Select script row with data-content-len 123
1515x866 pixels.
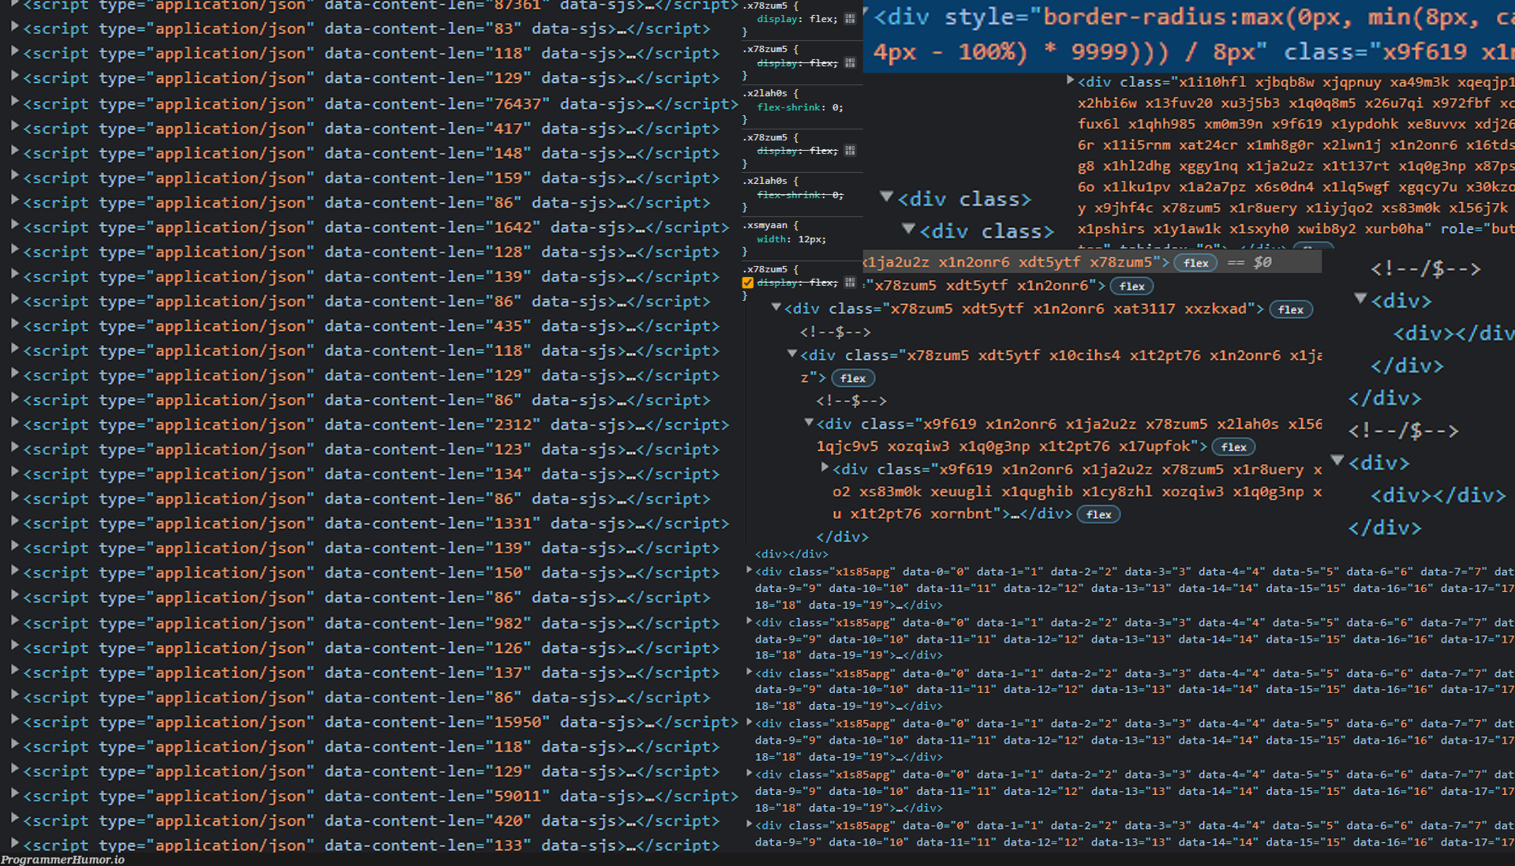pyautogui.click(x=371, y=449)
